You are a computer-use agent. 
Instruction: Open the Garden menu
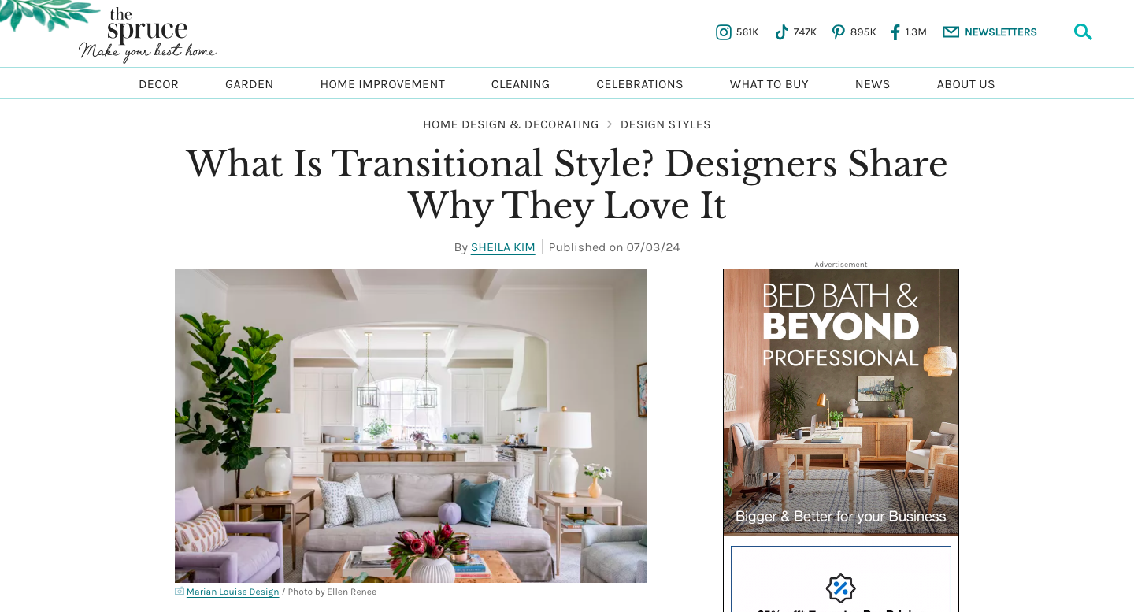249,84
